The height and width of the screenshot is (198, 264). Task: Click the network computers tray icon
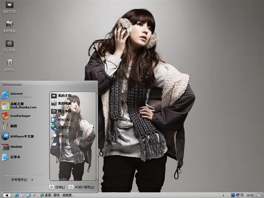pos(238,195)
